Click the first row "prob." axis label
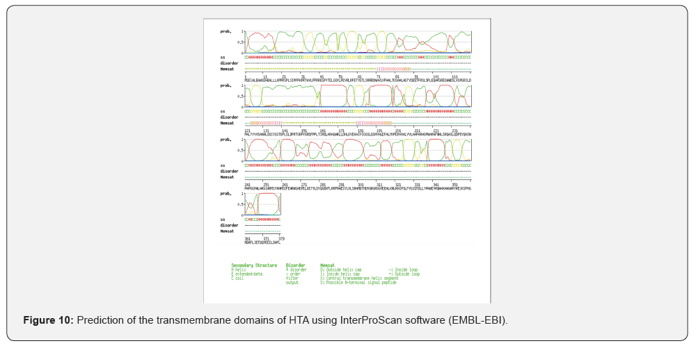Viewport: 696px width, 348px height. pyautogui.click(x=227, y=31)
